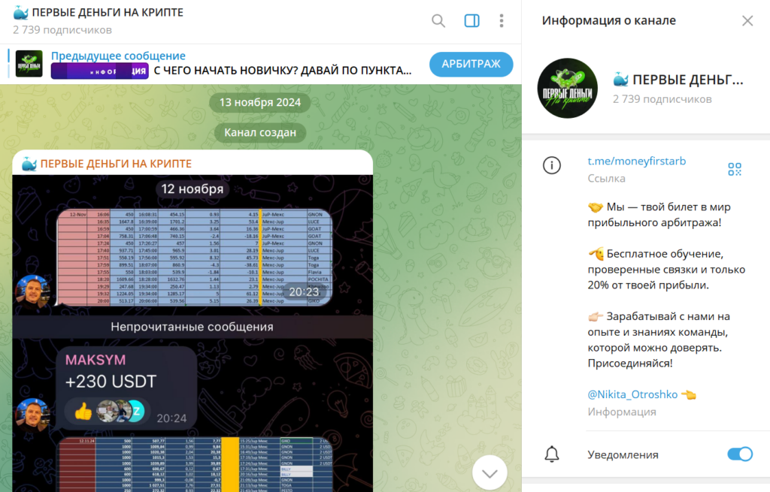
Task: Open search in channel via magnifier icon
Action: 438,20
